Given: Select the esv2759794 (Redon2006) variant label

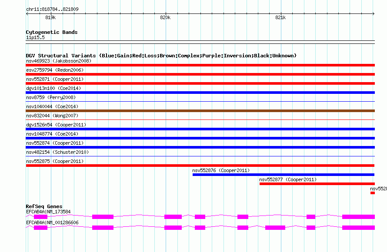Looking at the screenshot, I should tap(55, 70).
